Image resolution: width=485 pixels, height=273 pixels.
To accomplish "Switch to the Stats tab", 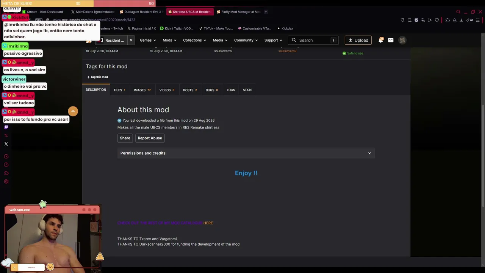I will click(x=247, y=90).
